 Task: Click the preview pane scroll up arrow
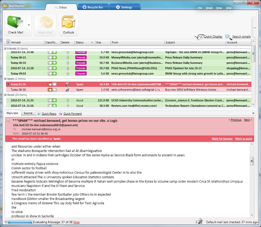(x=252, y=144)
